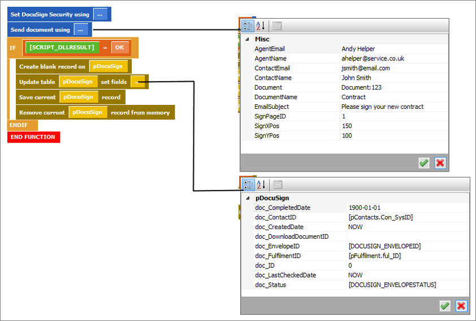Click pDocuSign in Create blank record block
Image resolution: width=476 pixels, height=321 pixels.
[108, 67]
